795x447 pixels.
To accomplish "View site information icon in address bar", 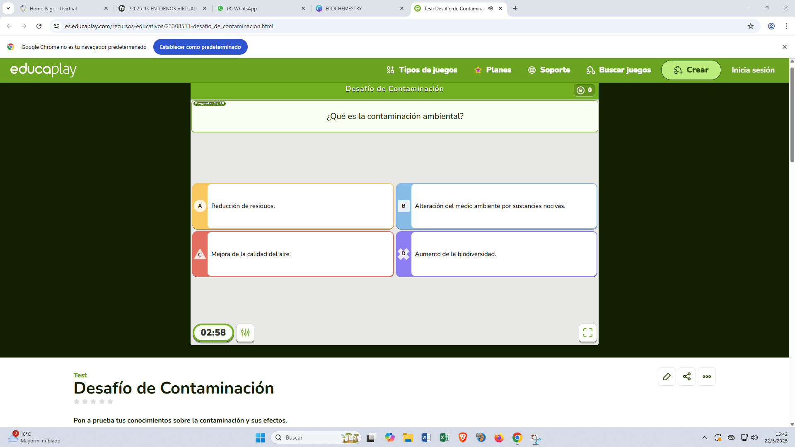I will pyautogui.click(x=57, y=26).
